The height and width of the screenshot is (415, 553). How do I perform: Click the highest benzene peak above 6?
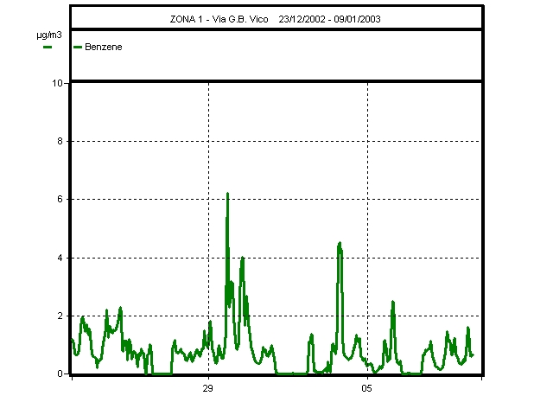point(227,194)
